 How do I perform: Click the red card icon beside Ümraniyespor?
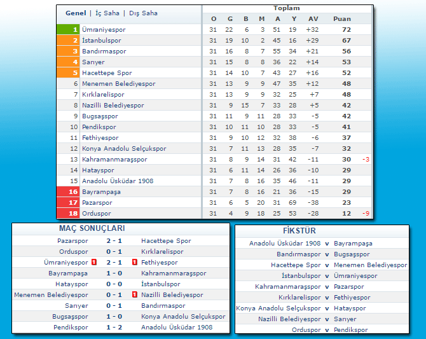pyautogui.click(x=93, y=263)
